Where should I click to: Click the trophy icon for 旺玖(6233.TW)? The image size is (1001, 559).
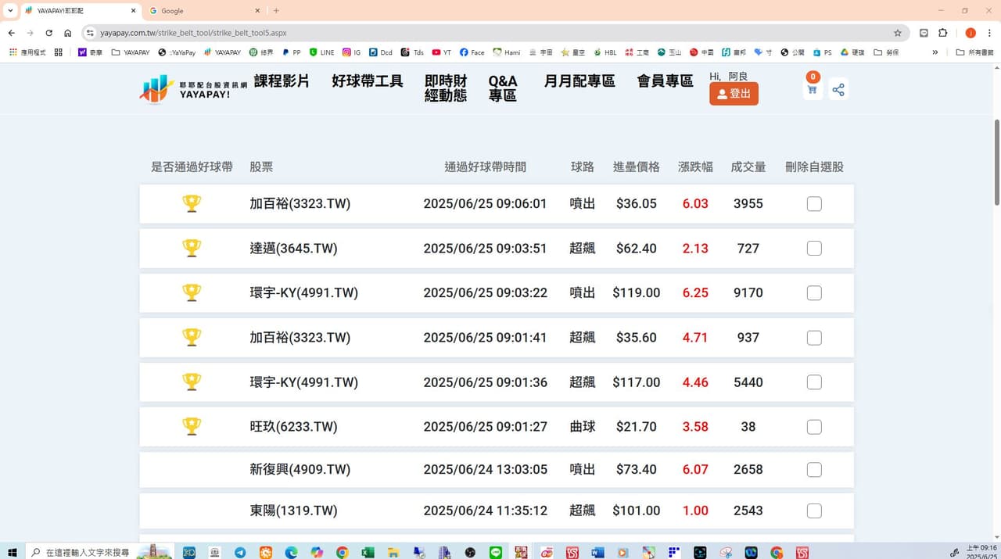point(192,426)
